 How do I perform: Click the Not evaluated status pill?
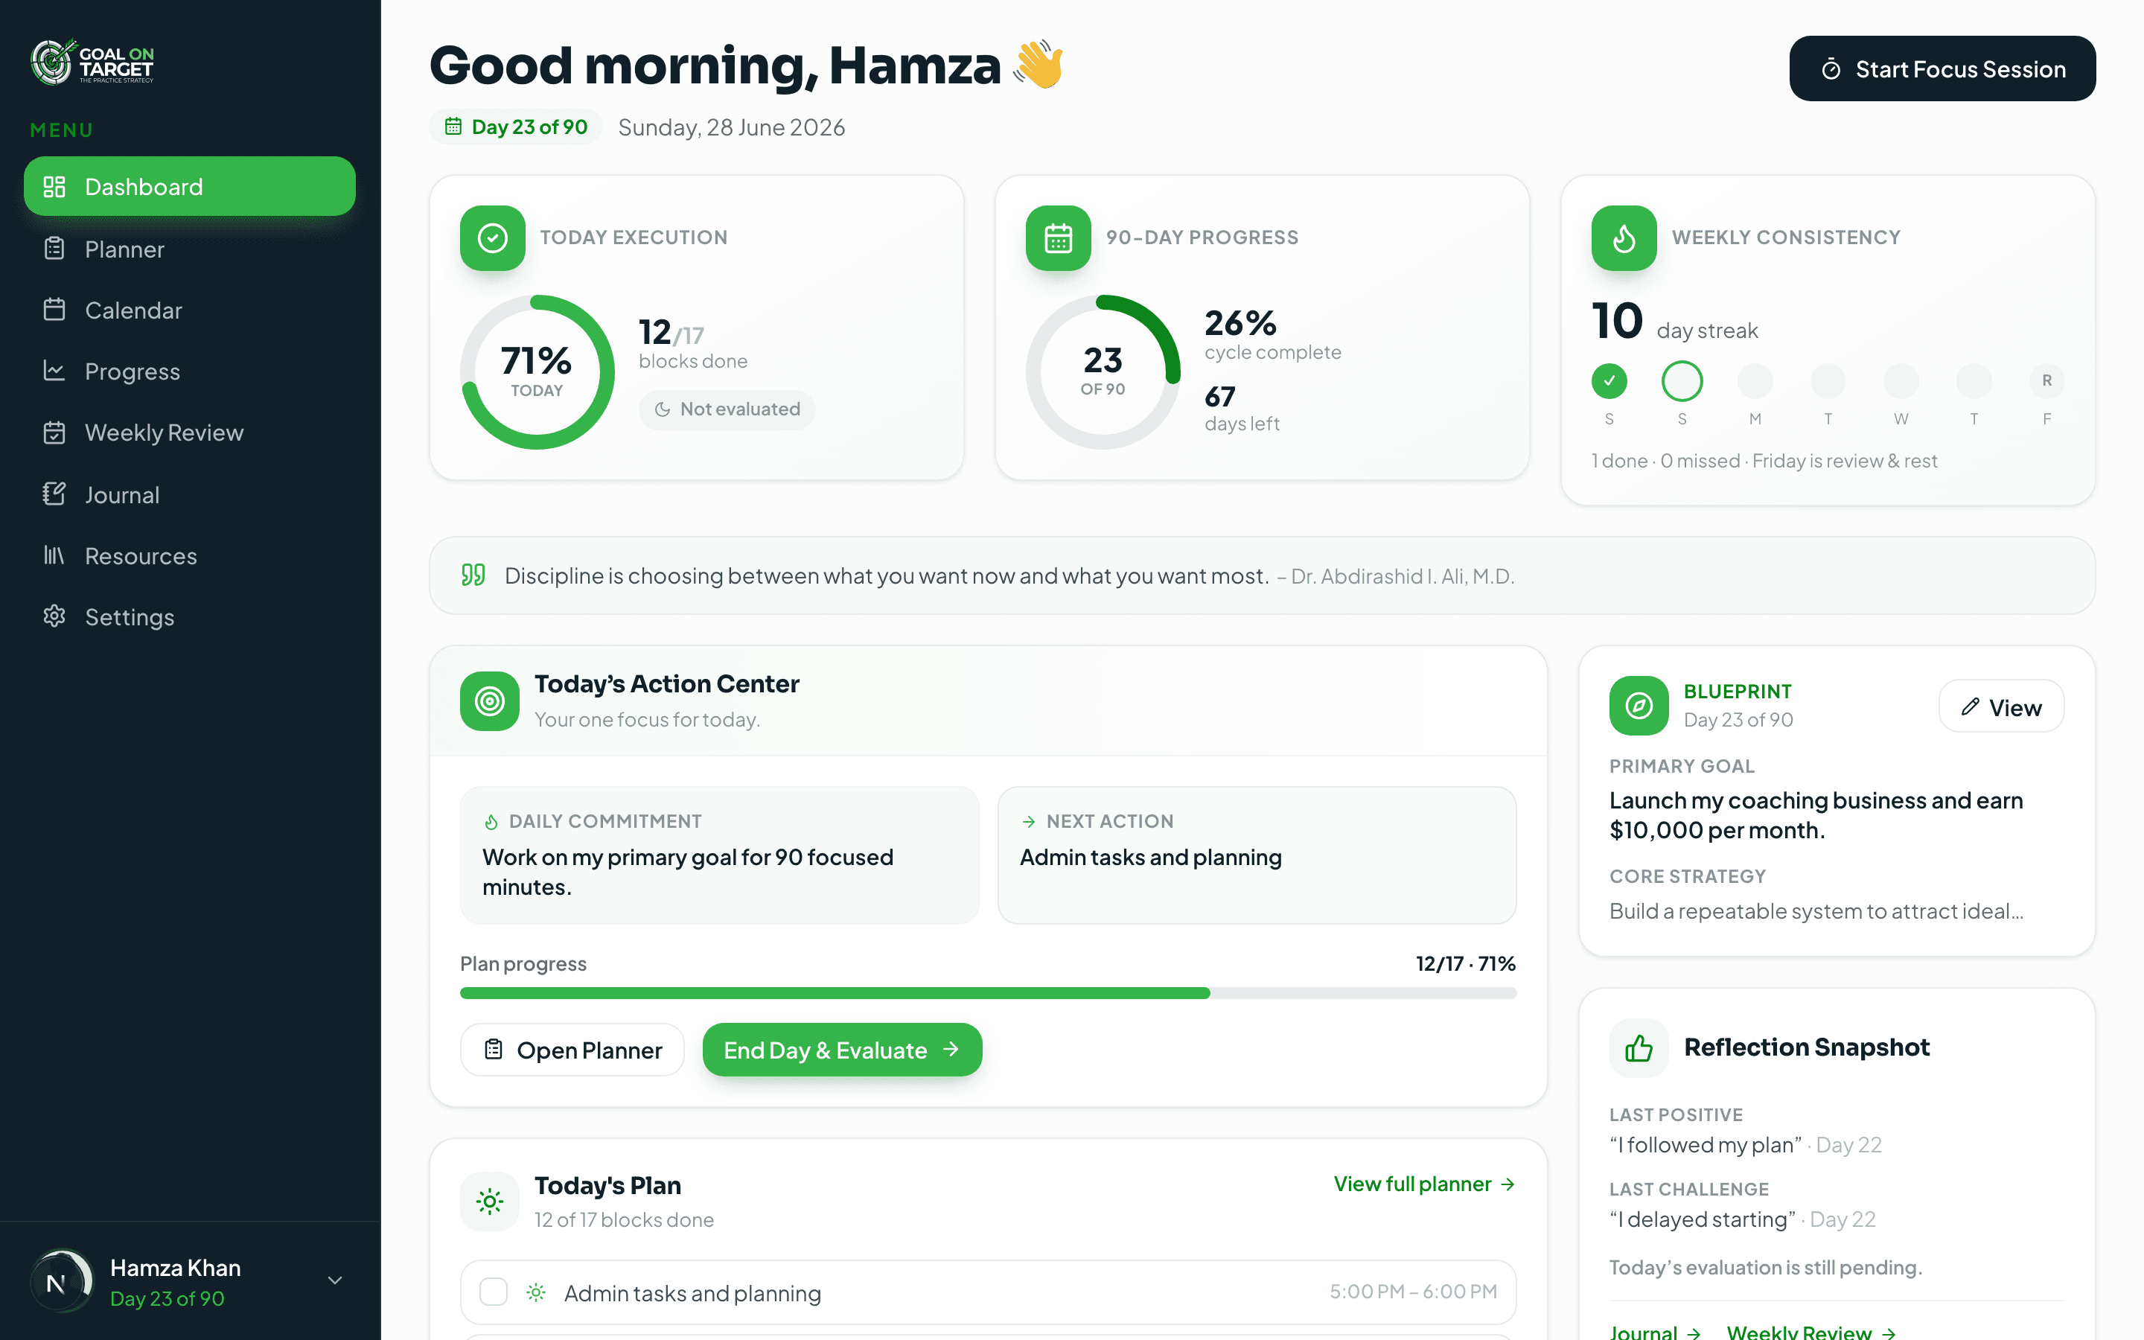(727, 409)
